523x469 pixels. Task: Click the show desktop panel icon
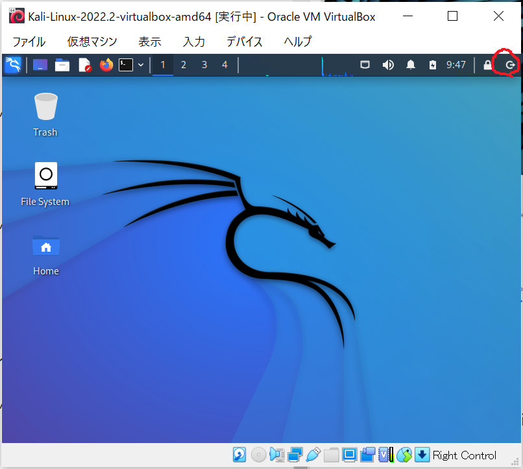(x=40, y=65)
